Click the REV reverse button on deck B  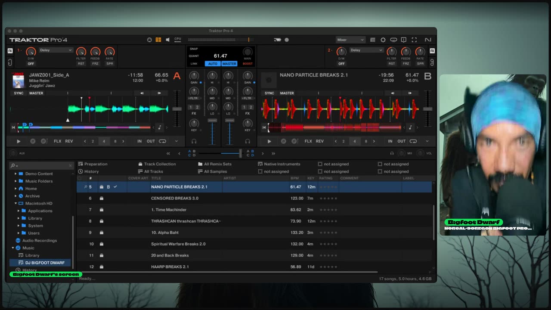[x=319, y=141]
